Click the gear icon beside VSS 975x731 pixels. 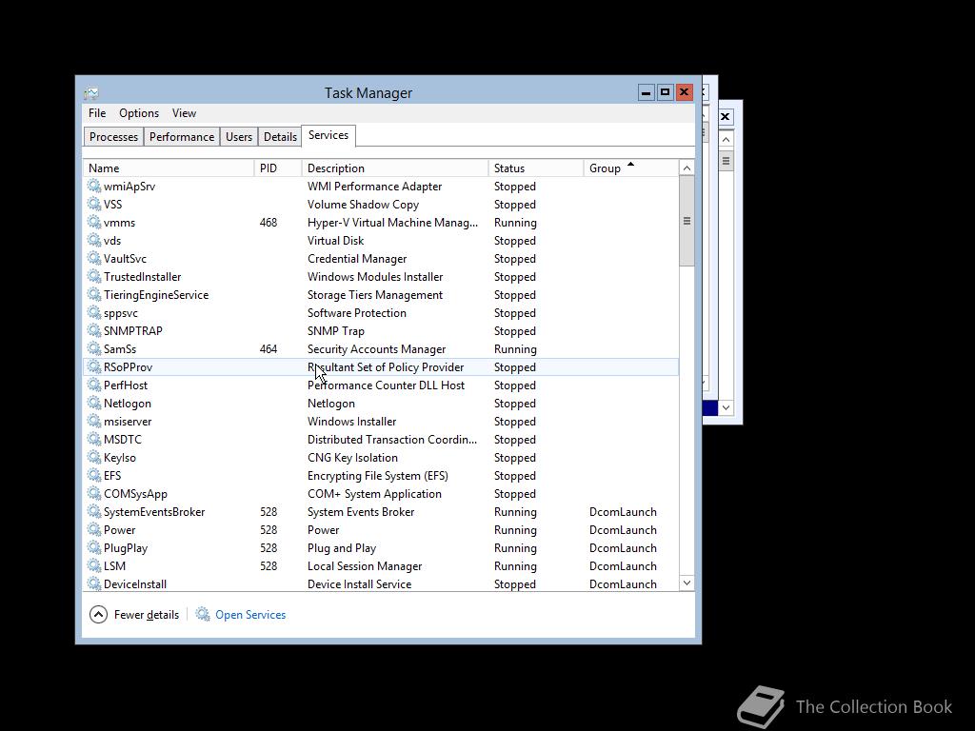pos(94,204)
